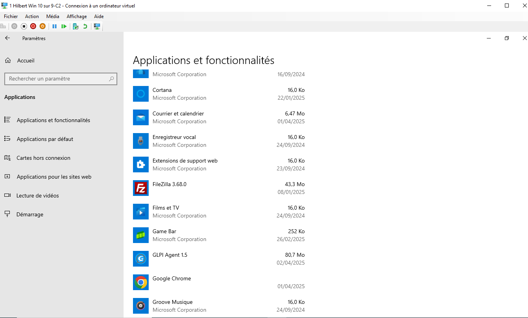Viewport: 528px width, 318px height.
Task: Go to Accueil settings home
Action: (25, 60)
